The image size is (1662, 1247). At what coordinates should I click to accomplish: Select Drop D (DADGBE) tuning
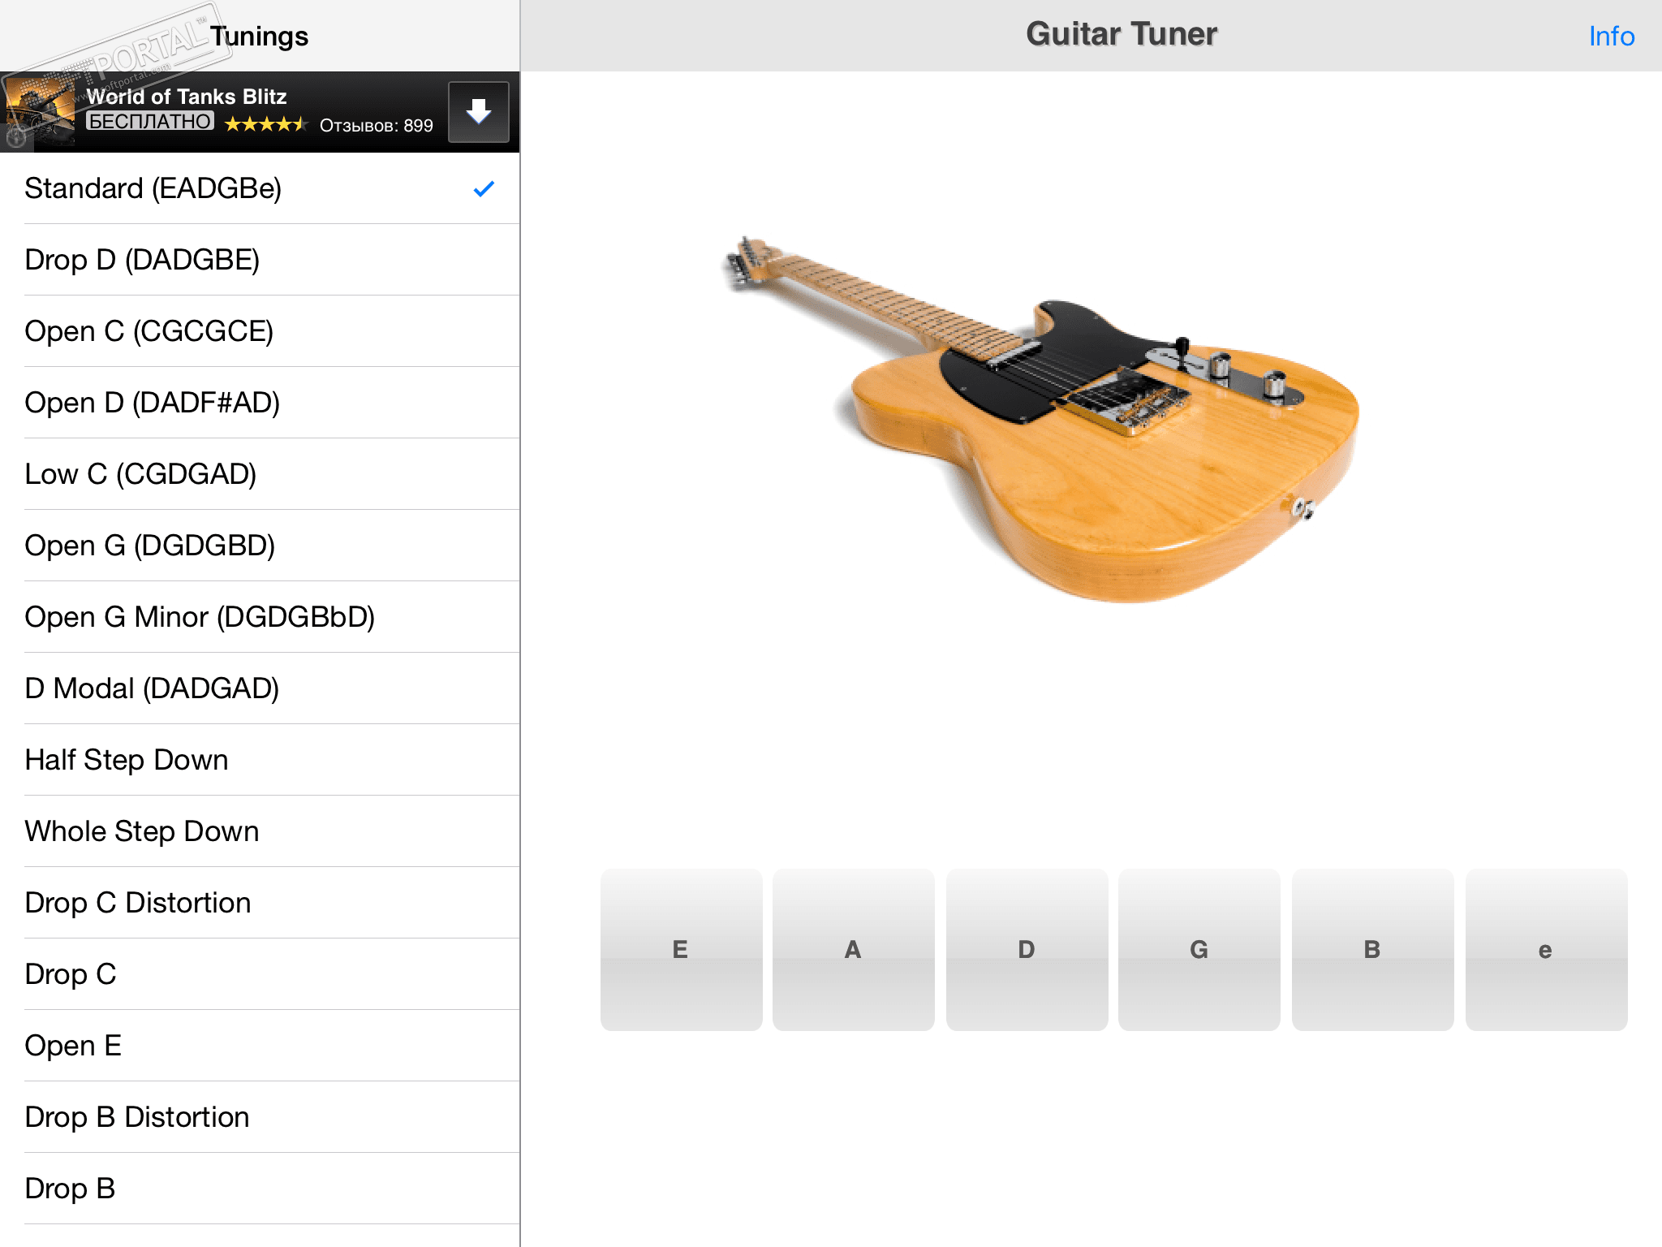(260, 260)
